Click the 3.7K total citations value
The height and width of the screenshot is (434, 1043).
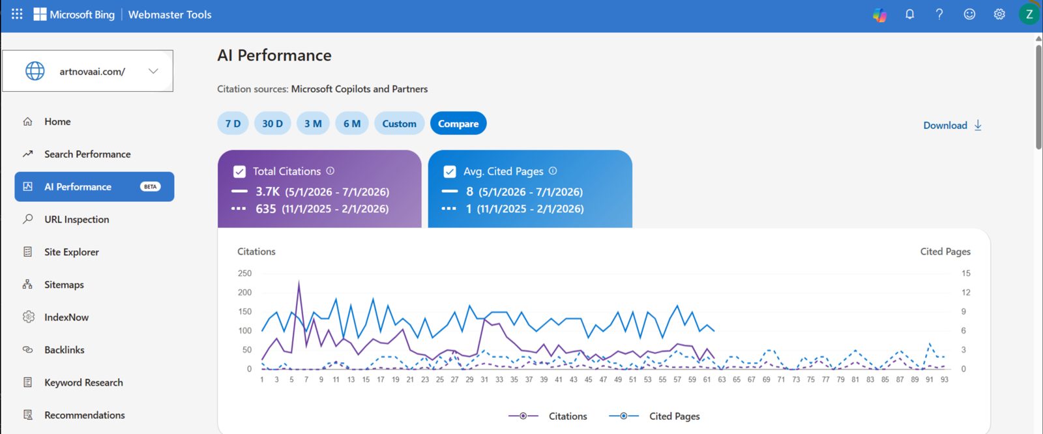[267, 192]
